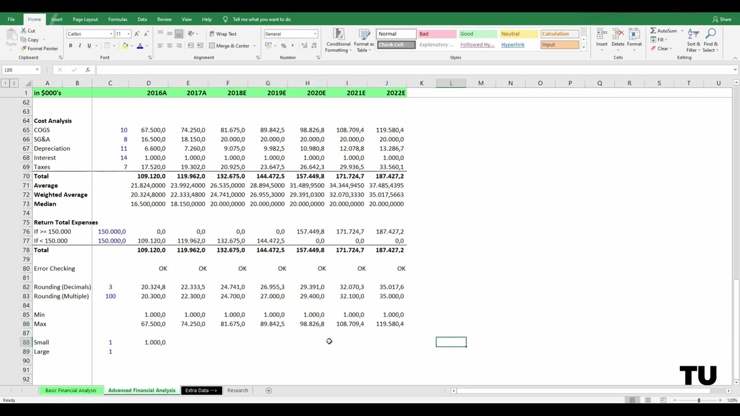Image resolution: width=740 pixels, height=416 pixels.
Task: Apply the Check Cell style
Action: [395, 45]
